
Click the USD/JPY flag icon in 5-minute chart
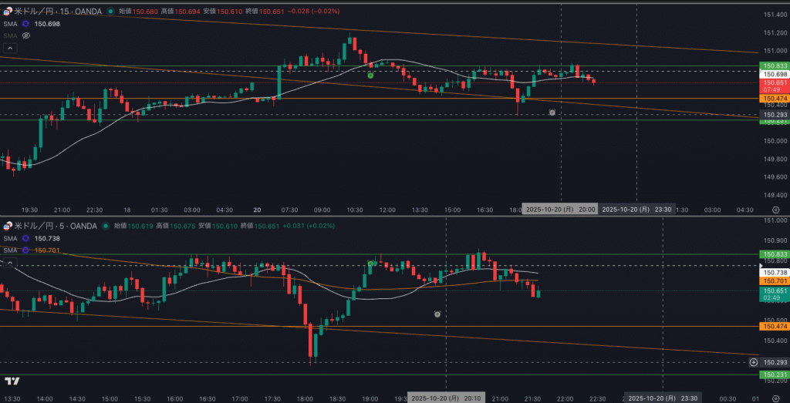pyautogui.click(x=8, y=226)
